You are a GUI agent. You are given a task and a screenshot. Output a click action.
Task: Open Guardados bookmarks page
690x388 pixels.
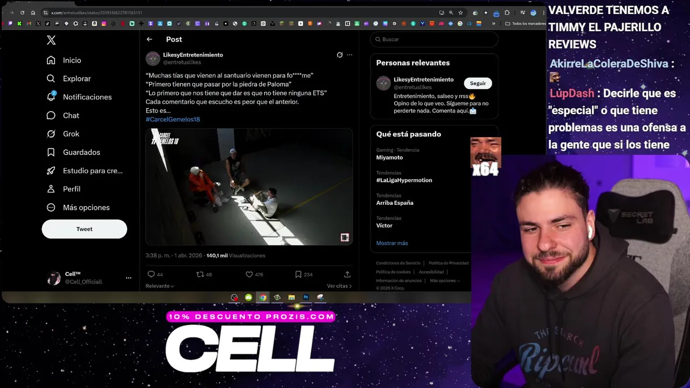pos(73,152)
